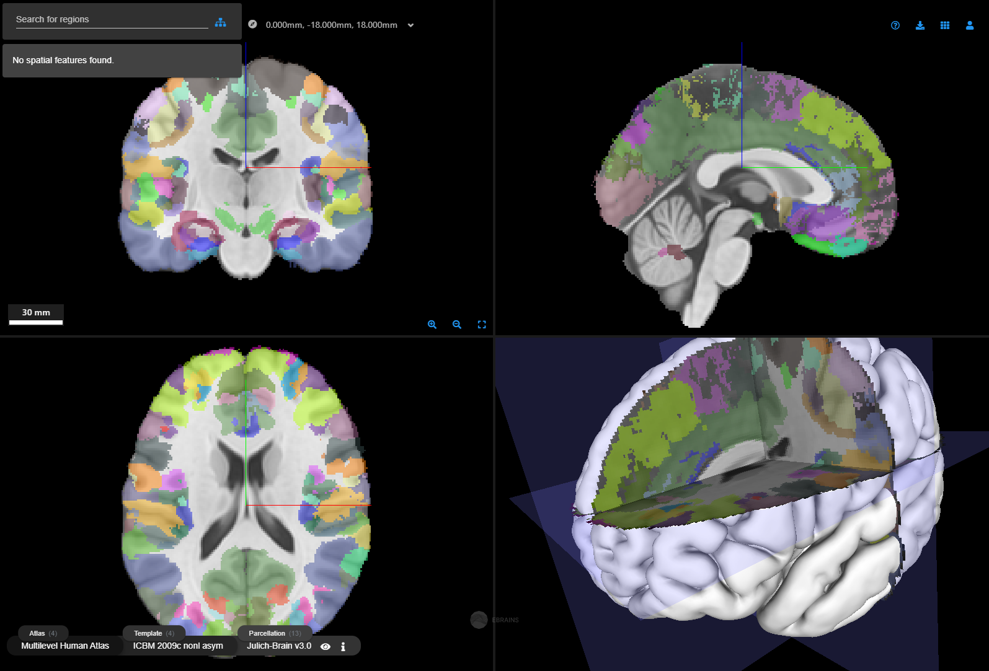Click the download icon in top right

pos(920,25)
